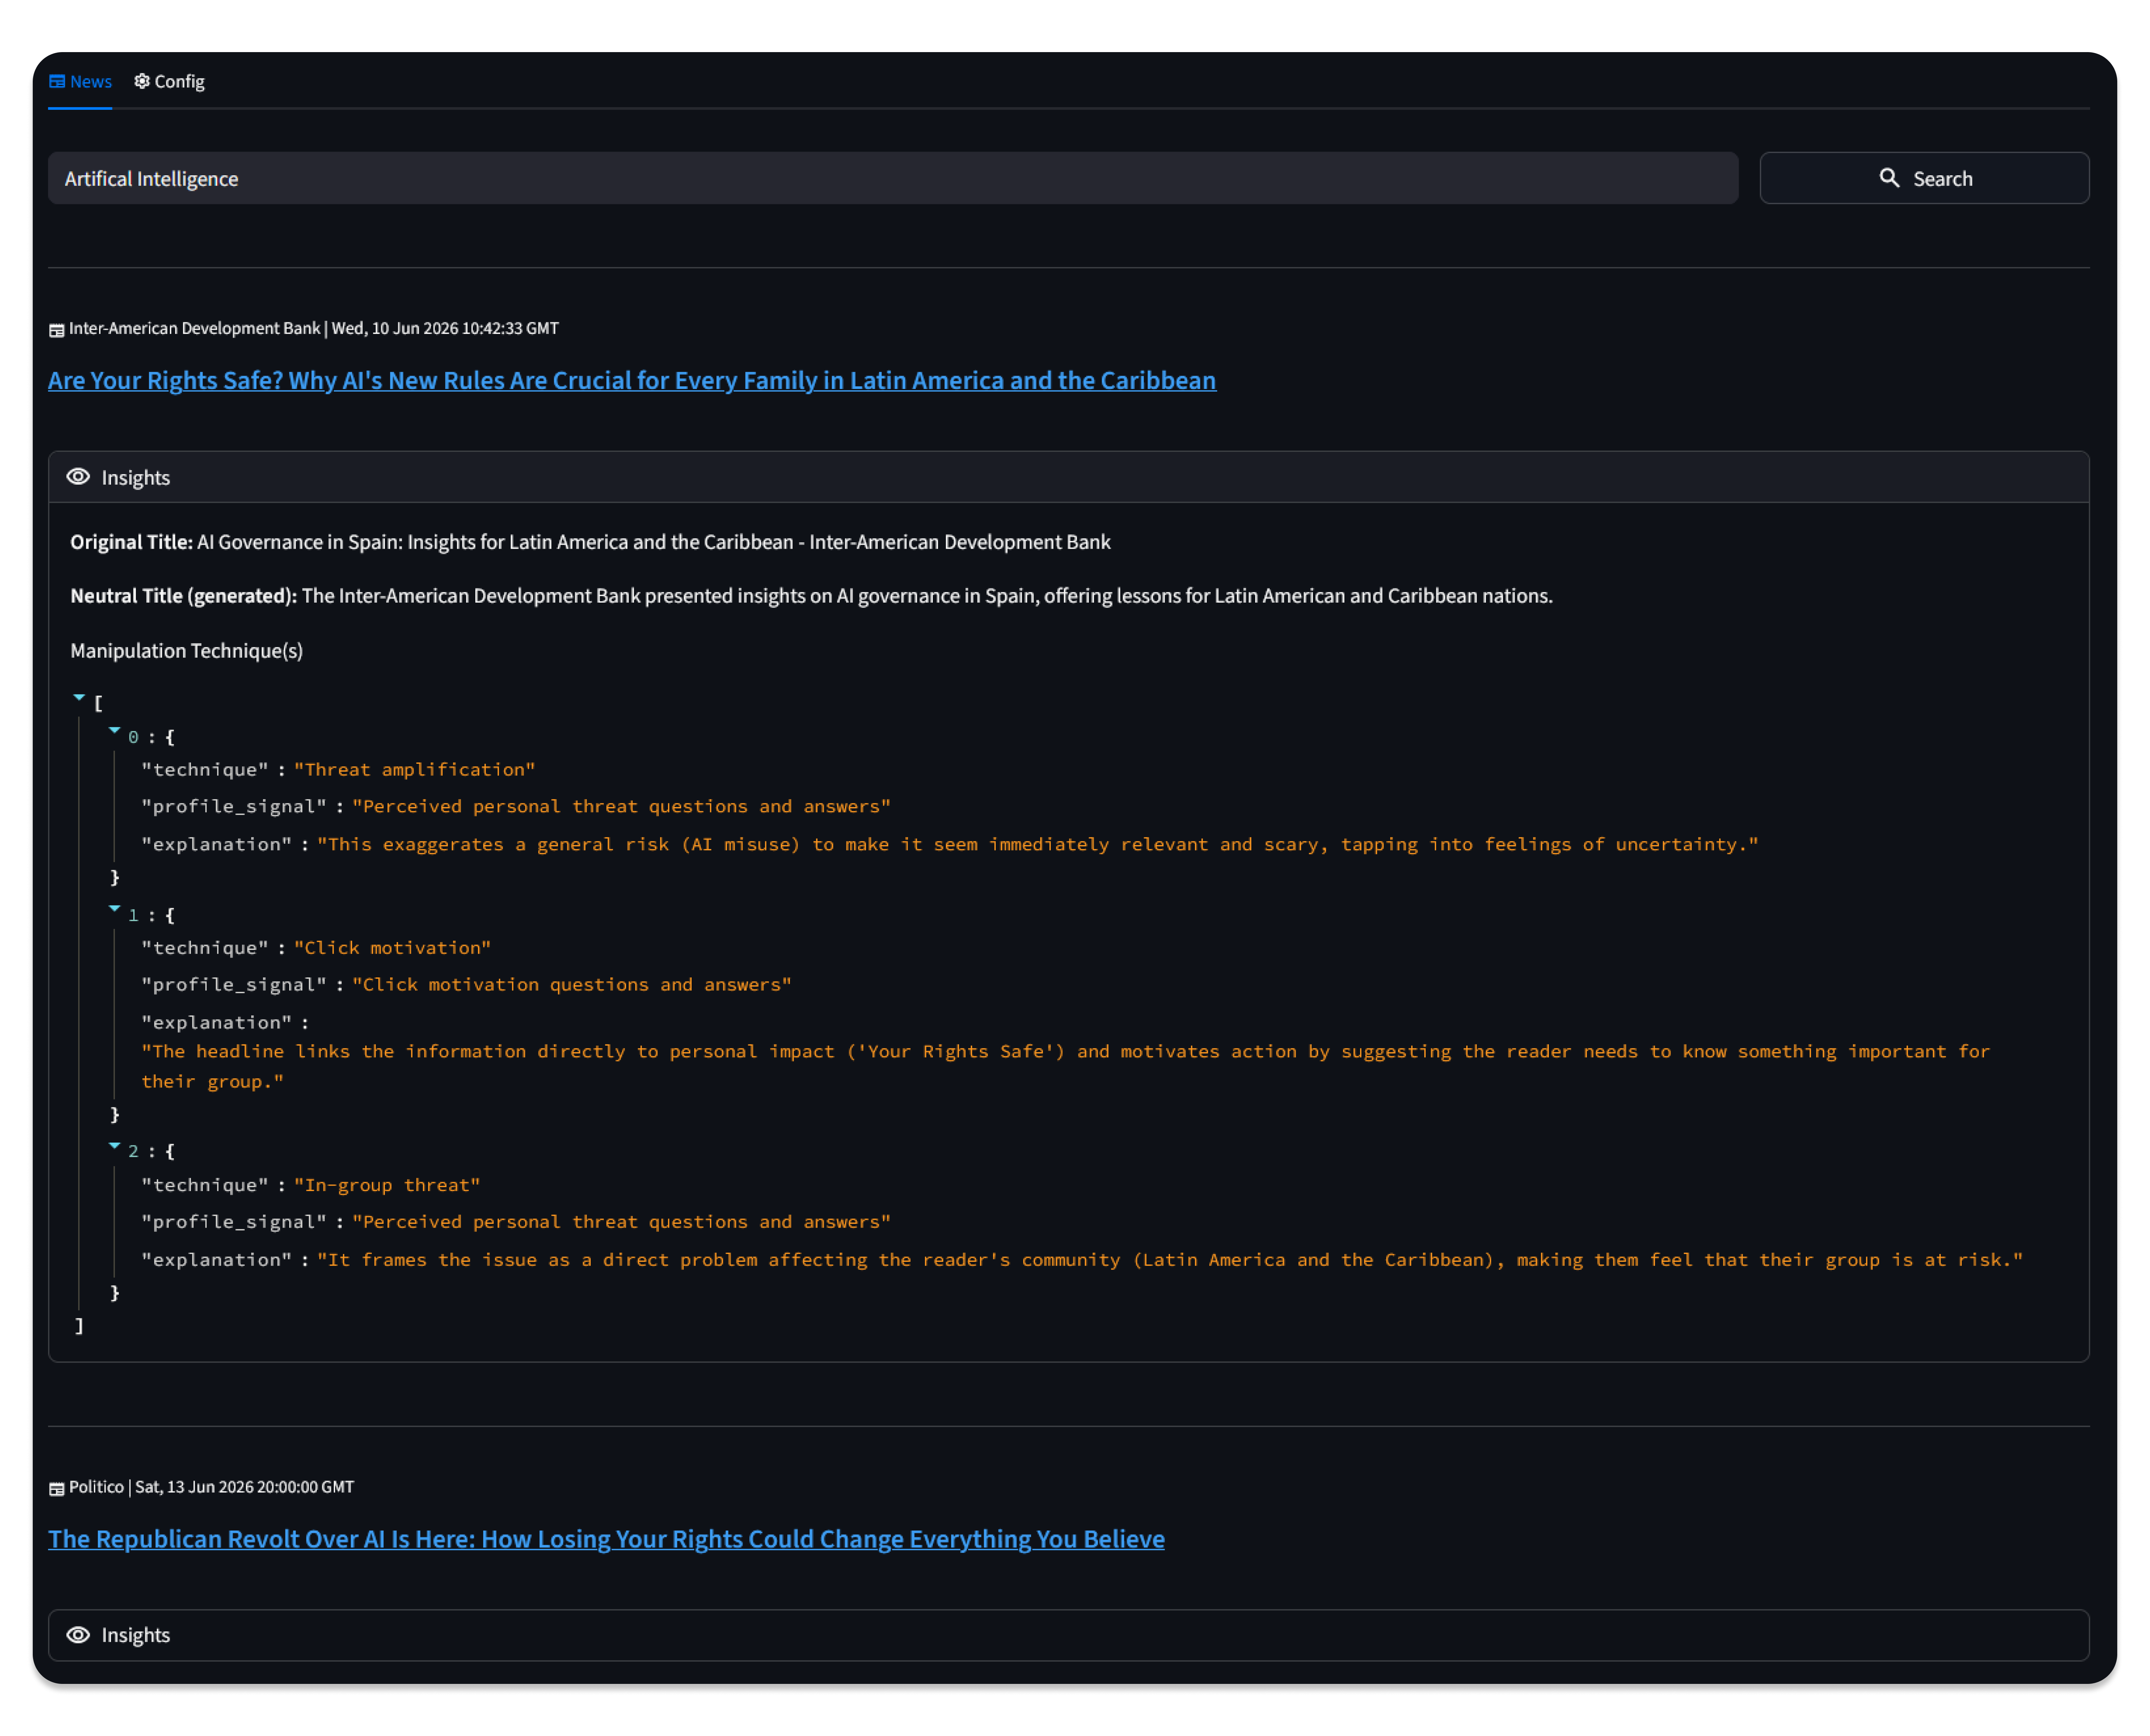Click the News tab table icon
This screenshot has height=1736, width=2150.
(57, 81)
